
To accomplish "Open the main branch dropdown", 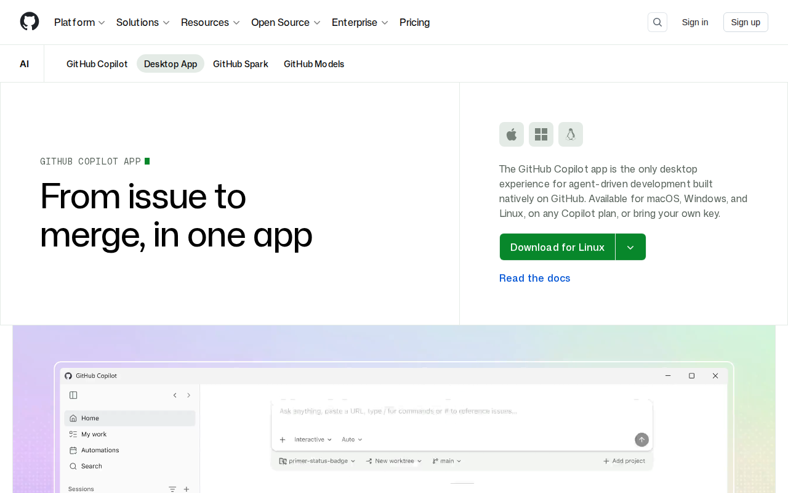I will (x=447, y=461).
